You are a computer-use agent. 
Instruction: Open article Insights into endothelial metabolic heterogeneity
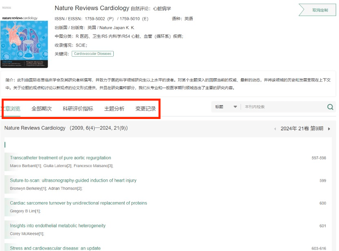pos(58,226)
